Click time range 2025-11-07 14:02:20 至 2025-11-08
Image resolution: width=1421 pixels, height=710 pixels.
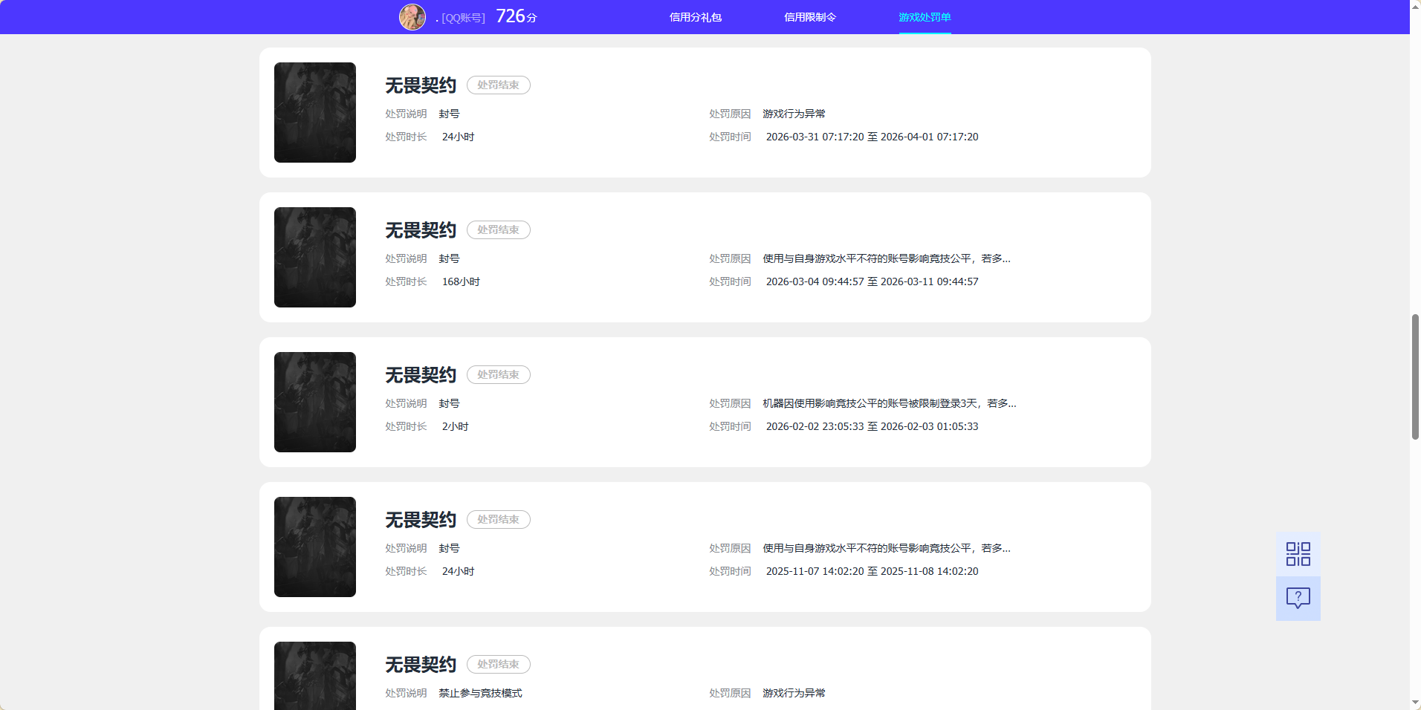[x=872, y=571]
